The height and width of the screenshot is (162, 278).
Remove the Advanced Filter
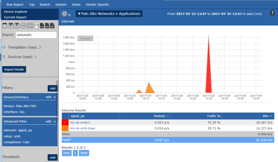coord(55,121)
